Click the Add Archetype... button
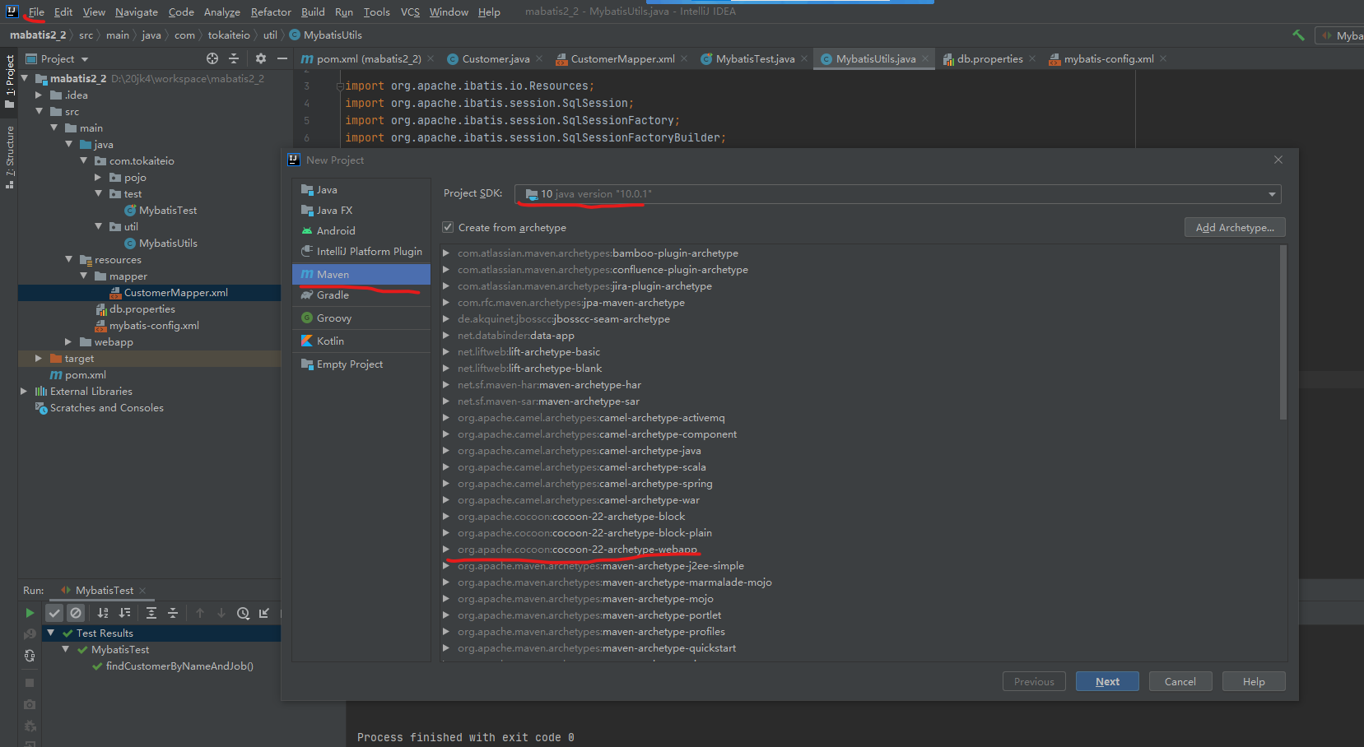The image size is (1364, 747). click(1235, 228)
